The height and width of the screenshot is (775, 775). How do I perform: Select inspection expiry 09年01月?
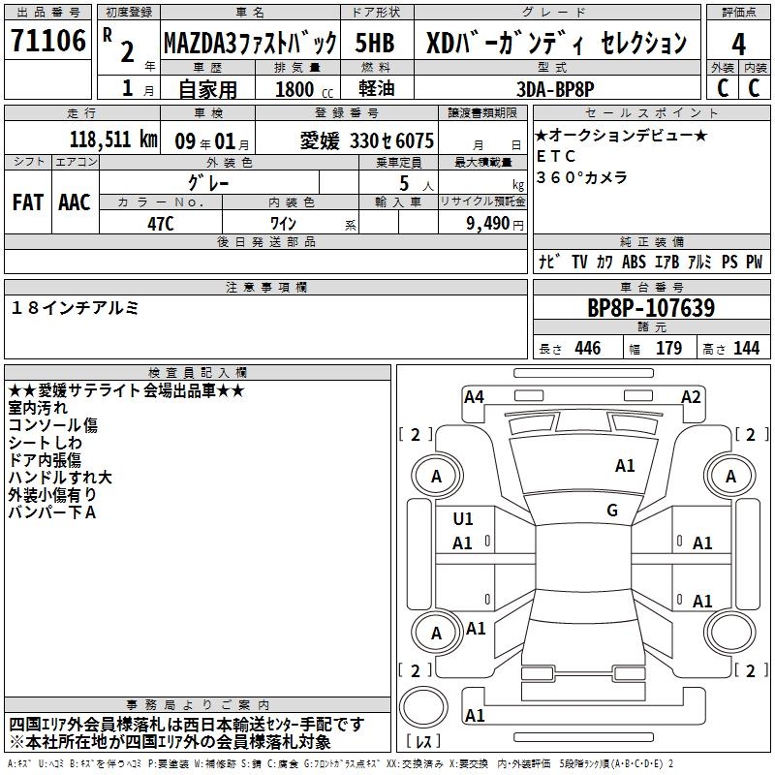212,141
